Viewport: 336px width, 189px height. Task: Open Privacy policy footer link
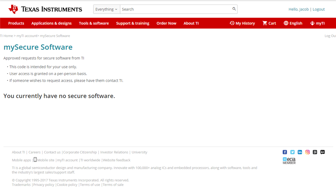tap(44, 185)
